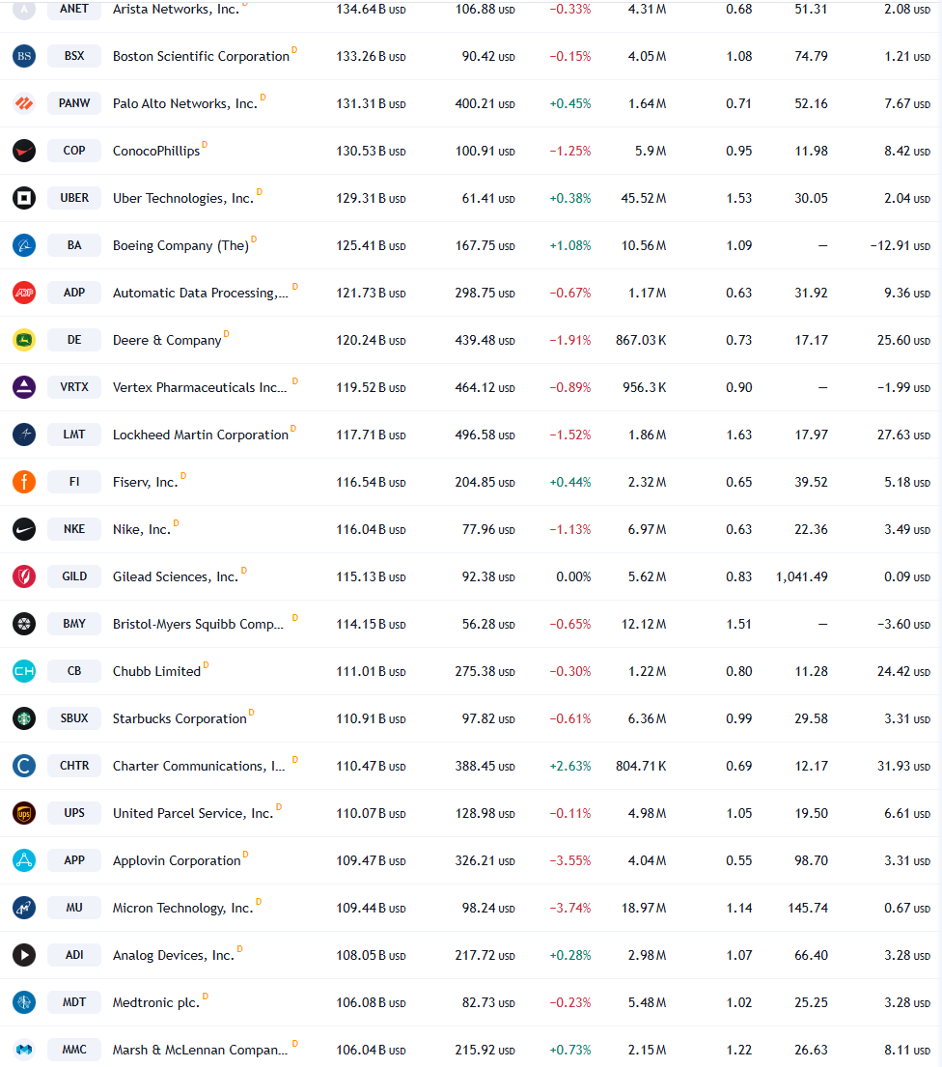Image resolution: width=942 pixels, height=1067 pixels.
Task: Open Deere & Company name link
Action: pos(167,340)
